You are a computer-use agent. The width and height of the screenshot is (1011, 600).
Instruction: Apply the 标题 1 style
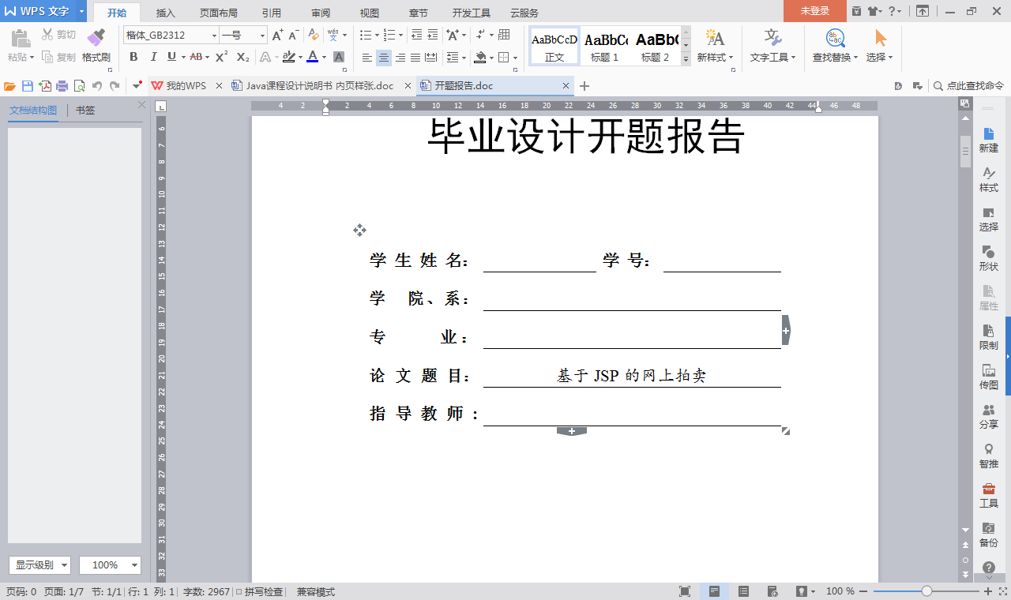tap(605, 46)
